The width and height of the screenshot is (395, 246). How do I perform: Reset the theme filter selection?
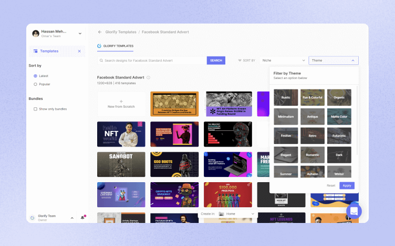(x=331, y=185)
